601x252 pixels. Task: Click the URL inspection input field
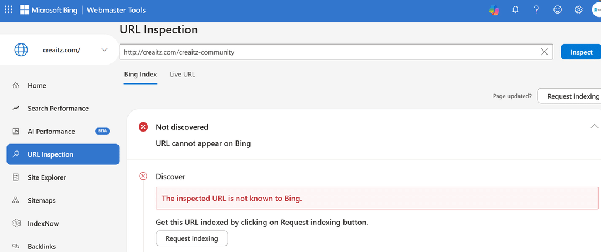(336, 52)
